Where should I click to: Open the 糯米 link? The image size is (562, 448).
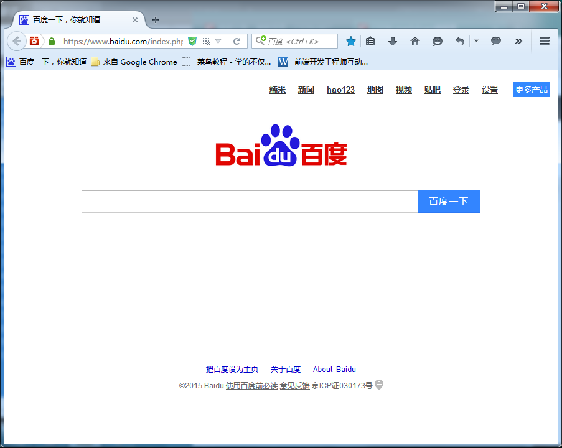[278, 90]
